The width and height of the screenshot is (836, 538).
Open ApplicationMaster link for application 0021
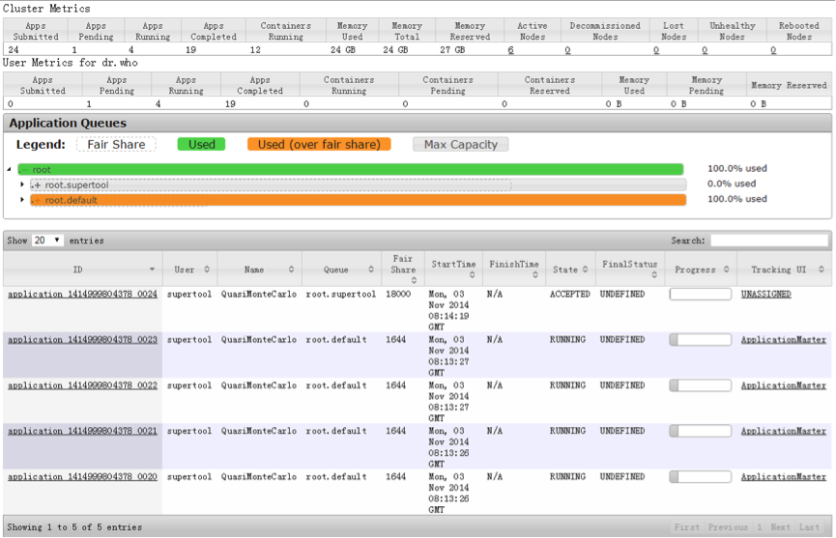coord(783,431)
